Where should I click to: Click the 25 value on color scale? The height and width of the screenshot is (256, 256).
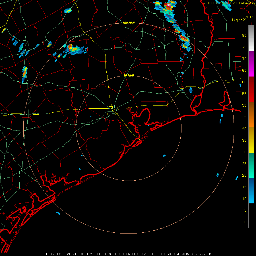(244, 164)
